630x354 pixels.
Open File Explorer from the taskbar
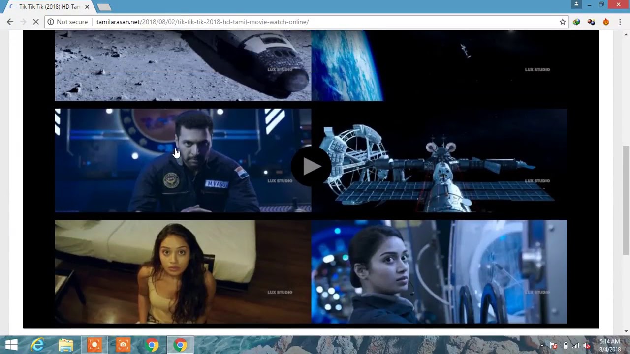click(x=66, y=345)
